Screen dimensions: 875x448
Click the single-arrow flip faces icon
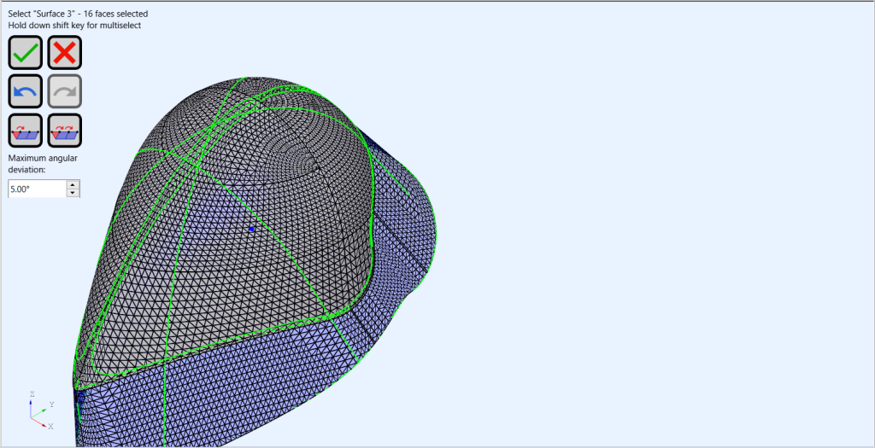tap(25, 131)
